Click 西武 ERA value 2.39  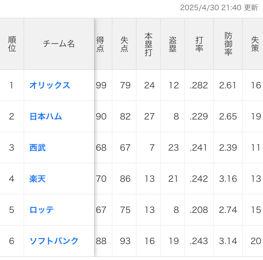(228, 148)
